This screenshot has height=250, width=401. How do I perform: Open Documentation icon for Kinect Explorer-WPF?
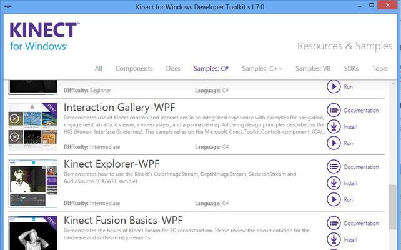(334, 167)
